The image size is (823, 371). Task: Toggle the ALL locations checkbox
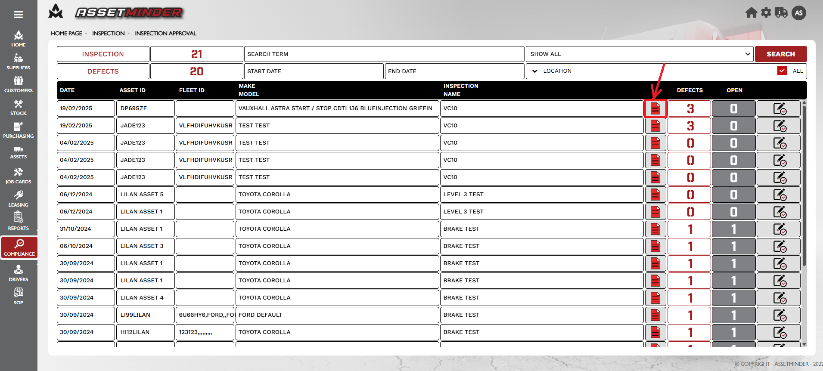pyautogui.click(x=783, y=71)
